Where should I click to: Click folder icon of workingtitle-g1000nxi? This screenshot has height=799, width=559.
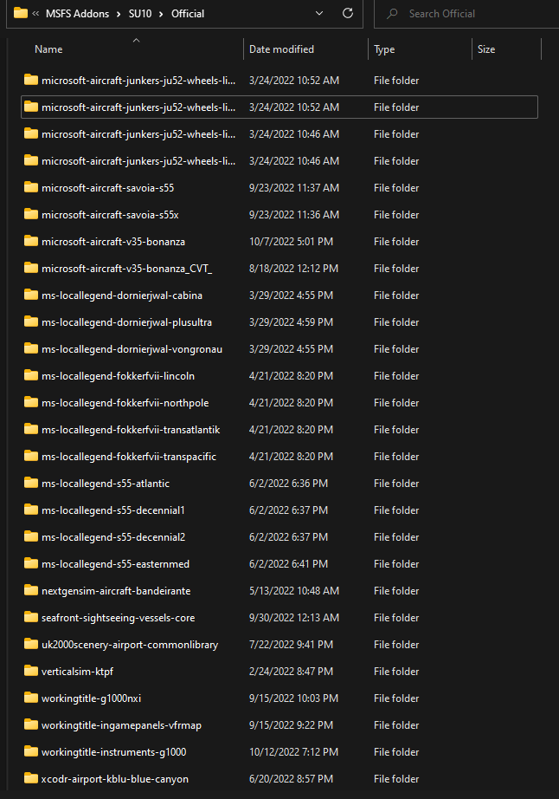(31, 698)
